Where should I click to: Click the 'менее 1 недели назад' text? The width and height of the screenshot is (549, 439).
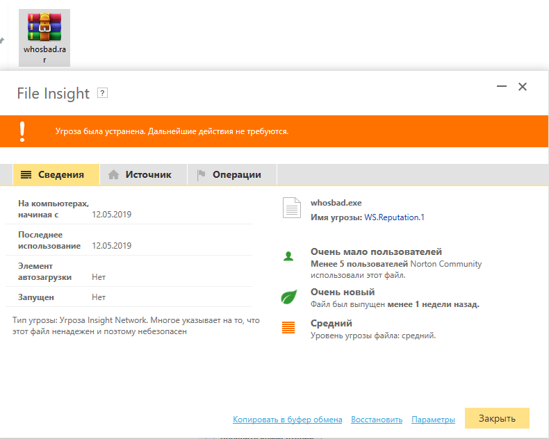click(434, 304)
